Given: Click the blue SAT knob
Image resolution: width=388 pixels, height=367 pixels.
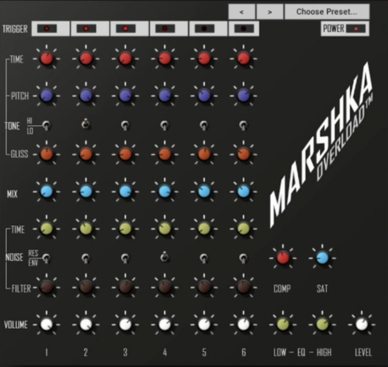Looking at the screenshot, I should pyautogui.click(x=322, y=258).
